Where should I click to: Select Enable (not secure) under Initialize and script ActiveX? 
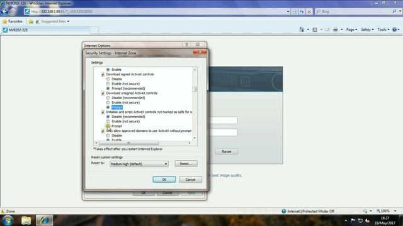click(108, 121)
